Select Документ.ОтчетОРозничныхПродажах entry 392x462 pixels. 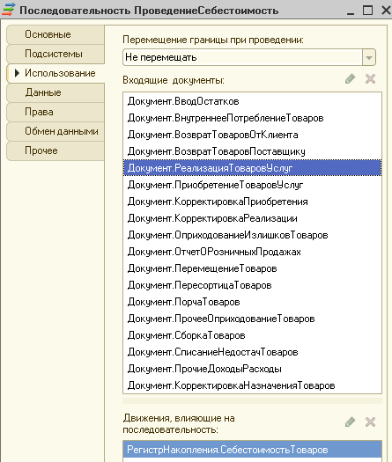point(252,252)
